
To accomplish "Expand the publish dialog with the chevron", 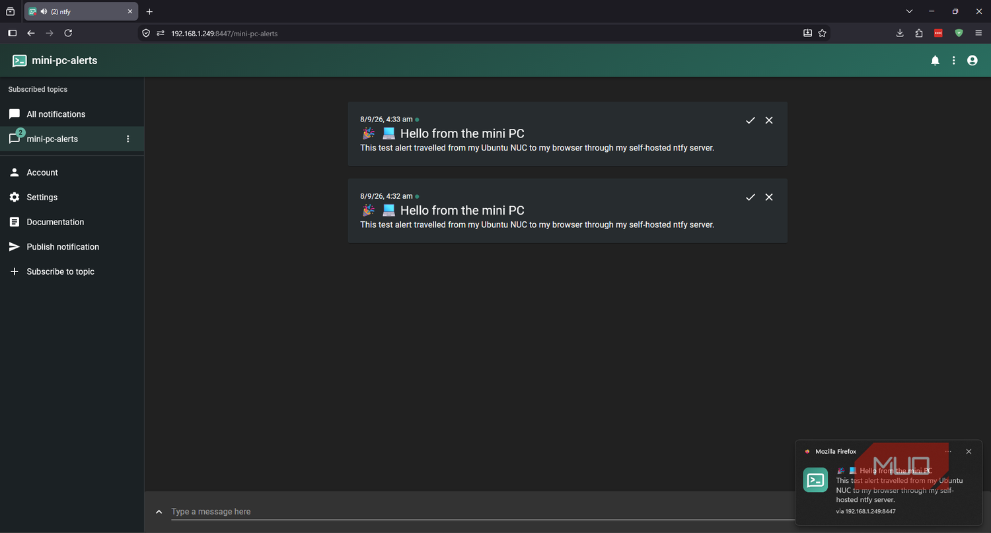I will click(x=159, y=512).
